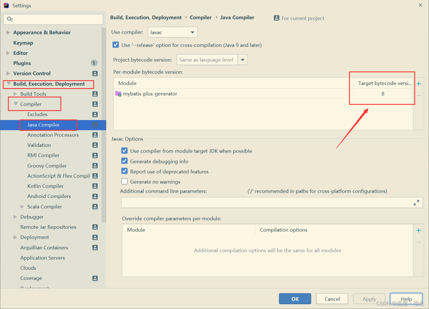
Task: Click the project icon beside Build Tools
Action: click(95, 94)
